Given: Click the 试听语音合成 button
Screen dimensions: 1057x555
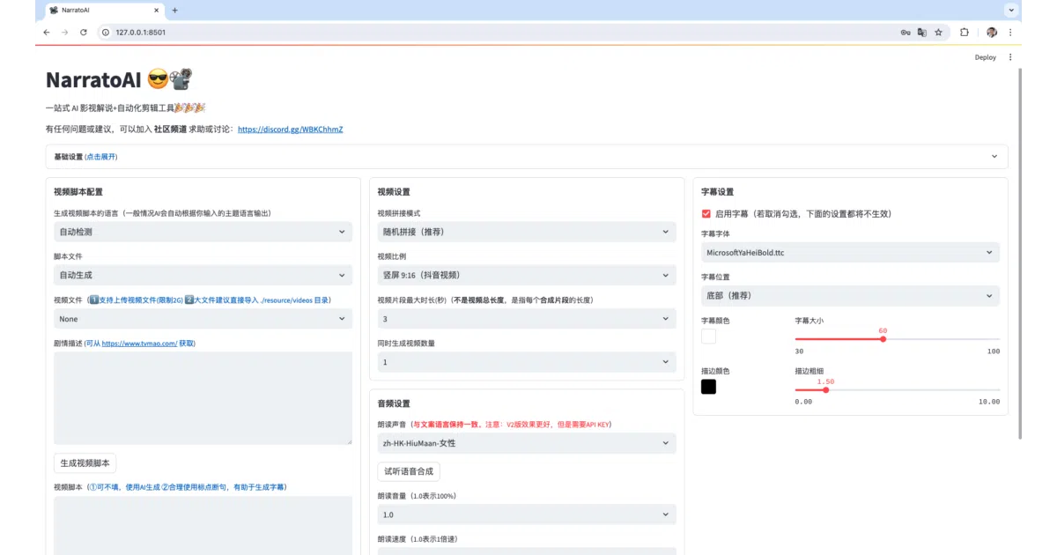Looking at the screenshot, I should [409, 471].
